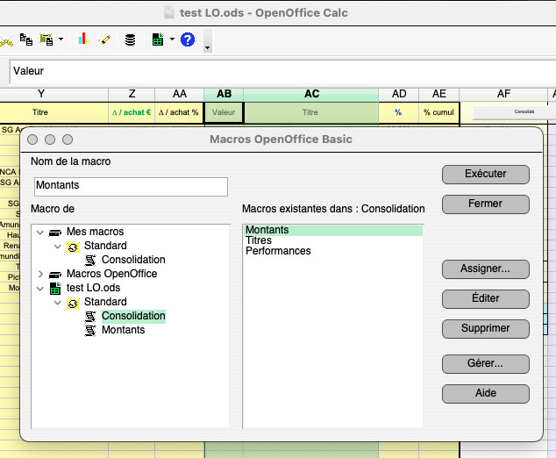
Task: Click the macro name input field
Action: (x=131, y=186)
